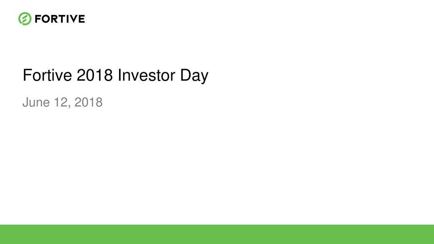Click the green circular Fortive logo icon

click(25, 19)
